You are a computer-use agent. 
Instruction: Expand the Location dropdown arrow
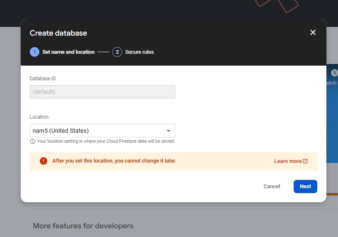[x=168, y=131]
